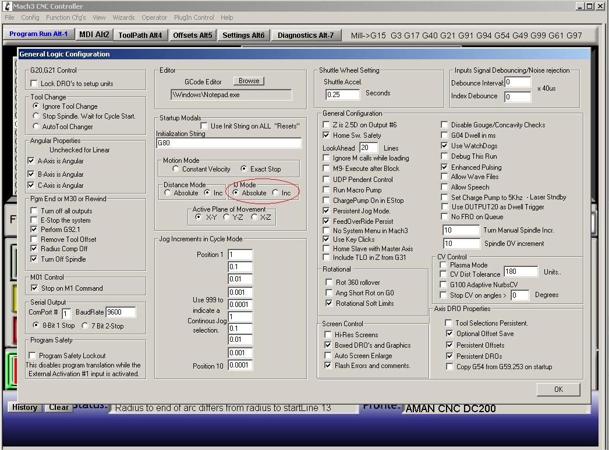Select Absolute in IJ Mode
609x450 pixels.
click(x=235, y=192)
